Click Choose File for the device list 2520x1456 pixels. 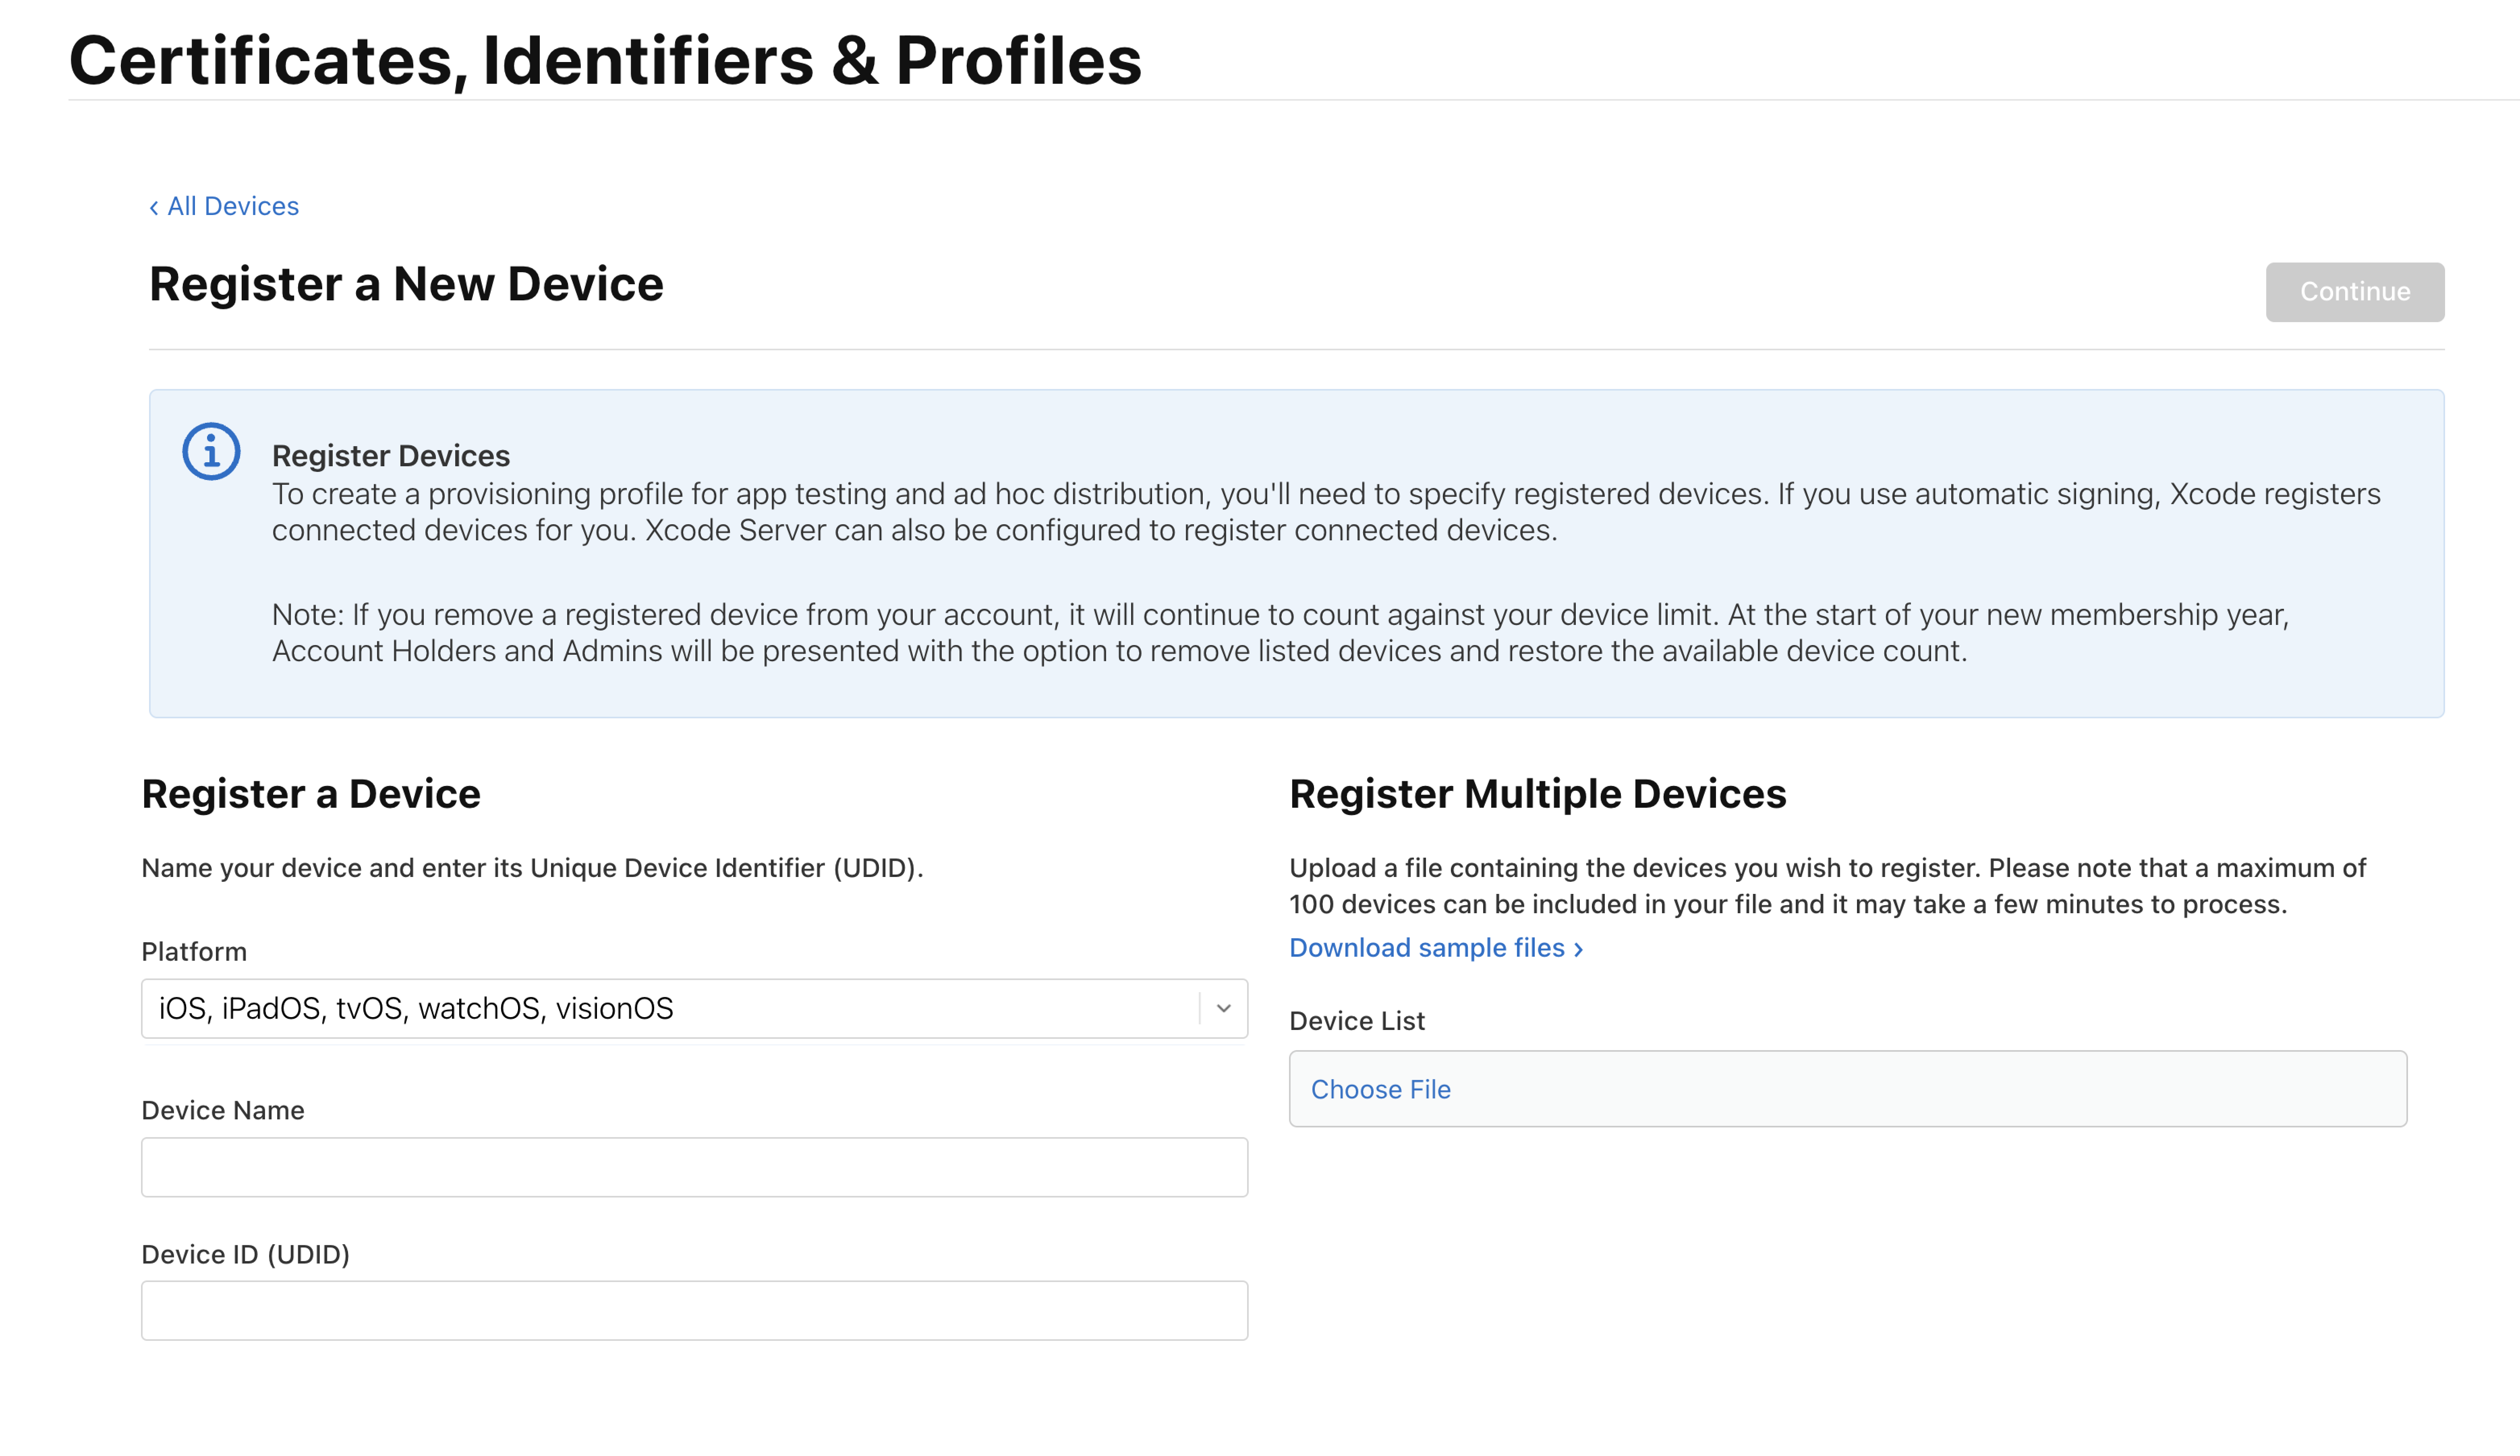tap(1380, 1089)
